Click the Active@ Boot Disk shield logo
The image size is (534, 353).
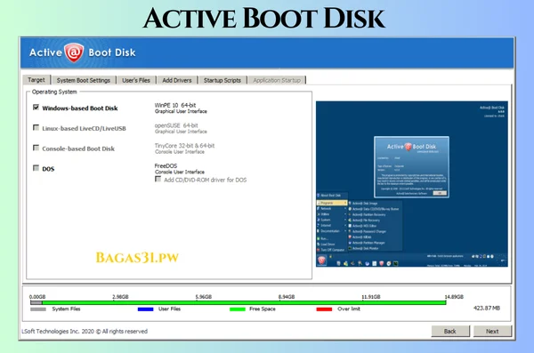(x=74, y=52)
